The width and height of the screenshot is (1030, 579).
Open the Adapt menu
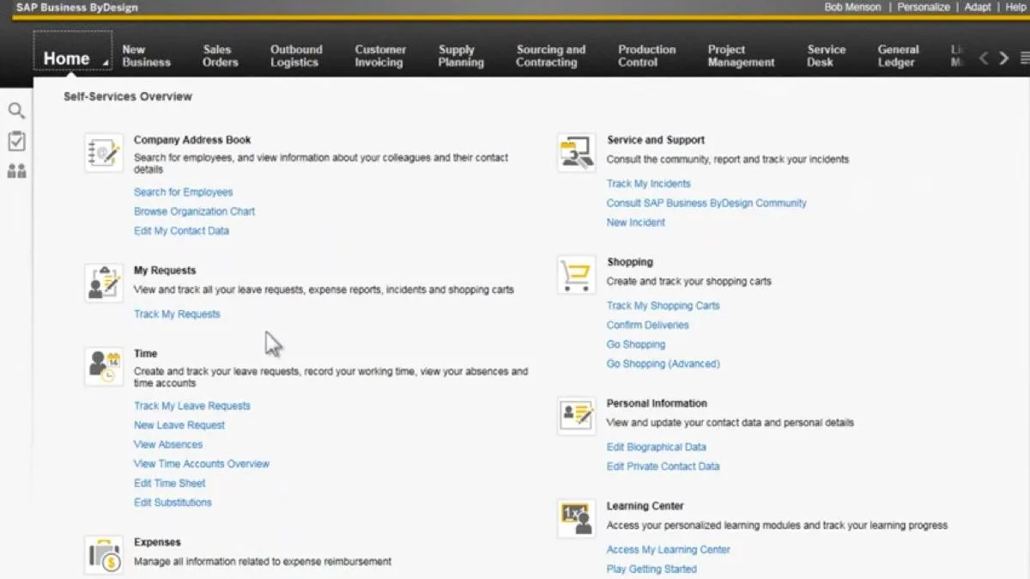pos(978,7)
